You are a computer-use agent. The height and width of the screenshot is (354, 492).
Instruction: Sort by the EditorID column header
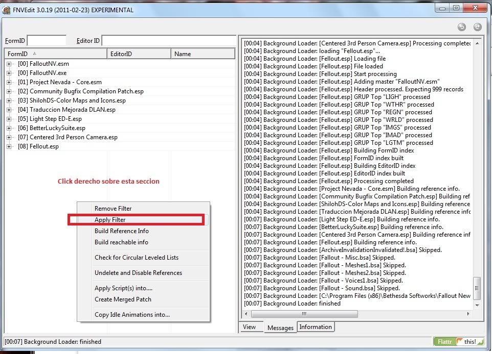(x=139, y=54)
